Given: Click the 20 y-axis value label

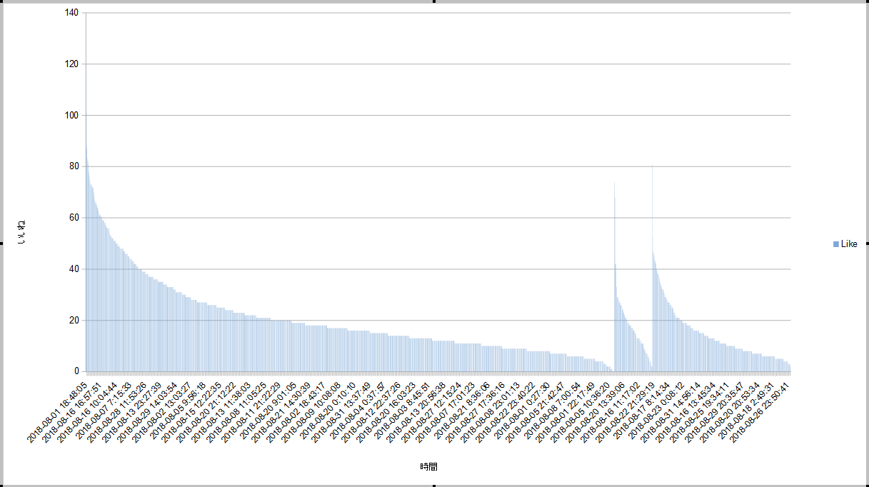Looking at the screenshot, I should click(74, 321).
